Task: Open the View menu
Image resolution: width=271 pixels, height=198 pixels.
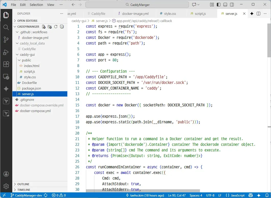Action: click(51, 5)
